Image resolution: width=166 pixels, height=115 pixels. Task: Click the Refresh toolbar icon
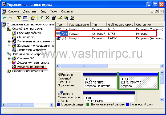tap(41, 18)
